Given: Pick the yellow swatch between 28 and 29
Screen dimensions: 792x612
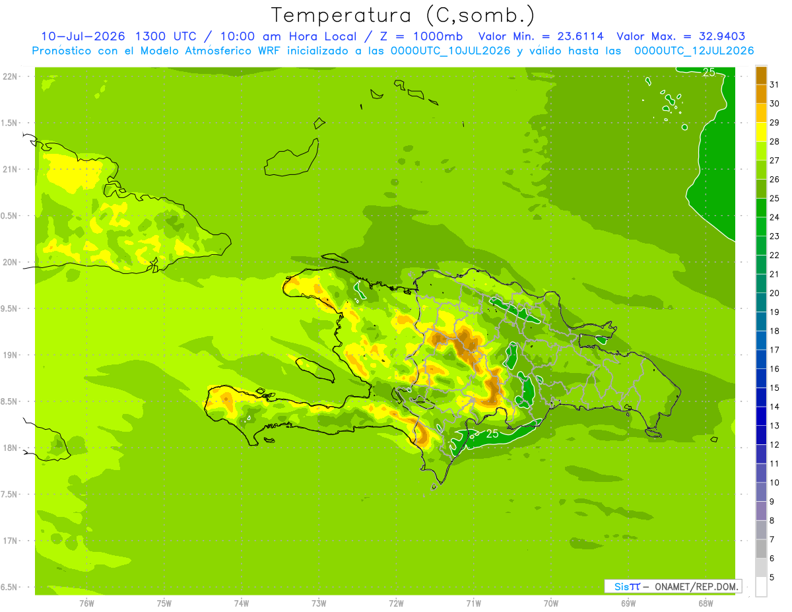Looking at the screenshot, I should point(762,132).
